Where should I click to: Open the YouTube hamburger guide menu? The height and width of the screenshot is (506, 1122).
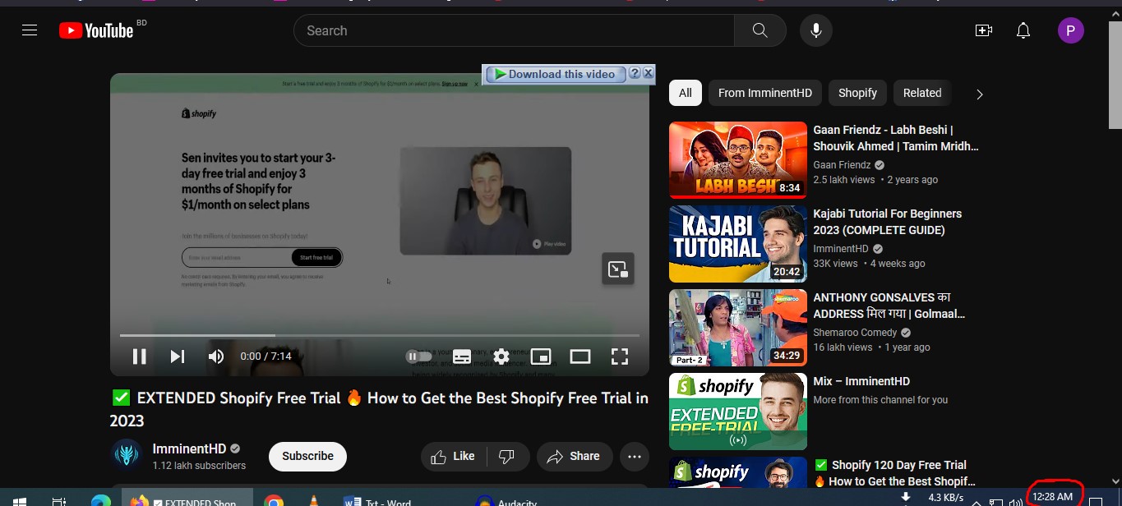(30, 30)
